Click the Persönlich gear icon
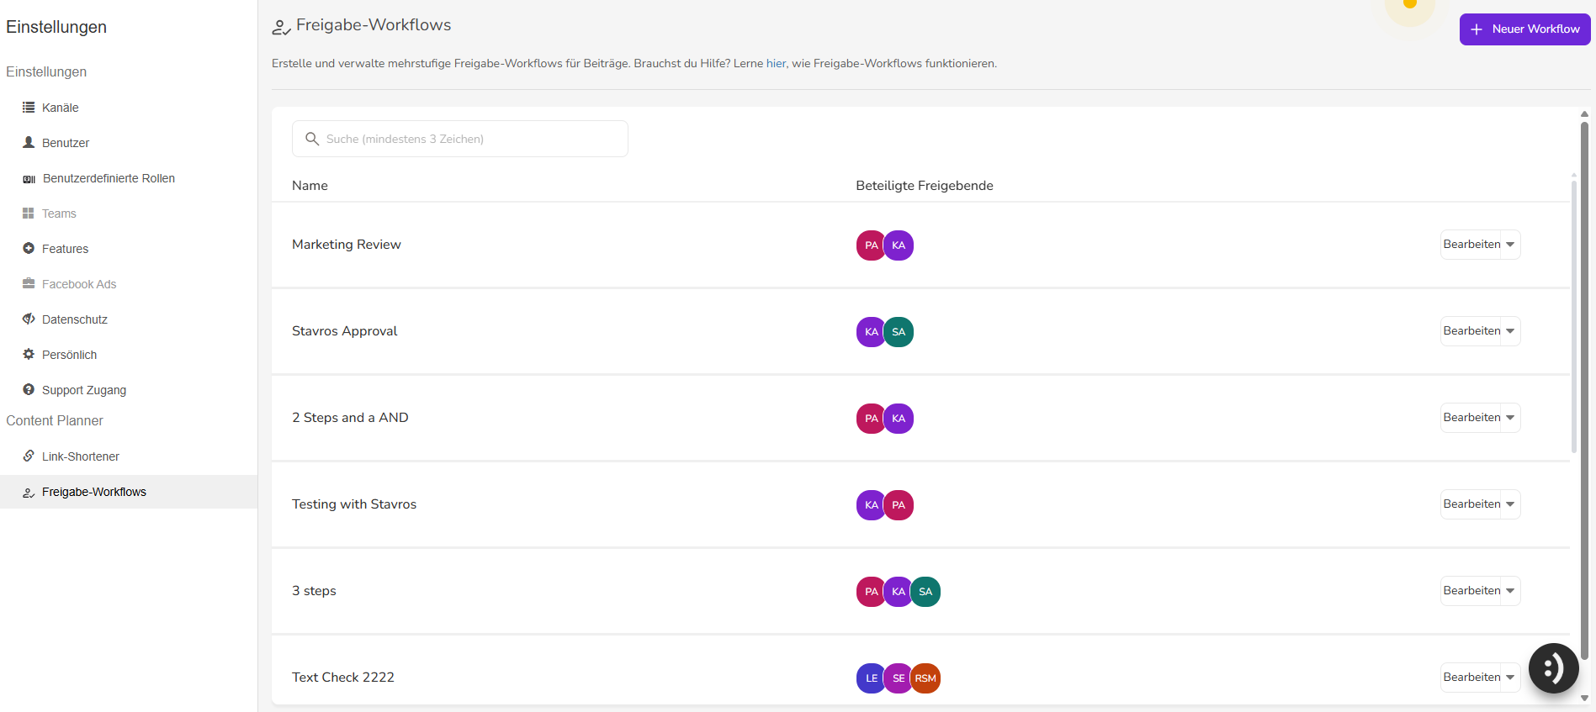 point(29,355)
